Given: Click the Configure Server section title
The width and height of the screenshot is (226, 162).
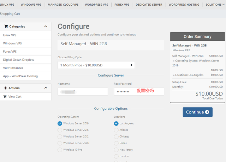Looking at the screenshot, I should pyautogui.click(x=111, y=75).
